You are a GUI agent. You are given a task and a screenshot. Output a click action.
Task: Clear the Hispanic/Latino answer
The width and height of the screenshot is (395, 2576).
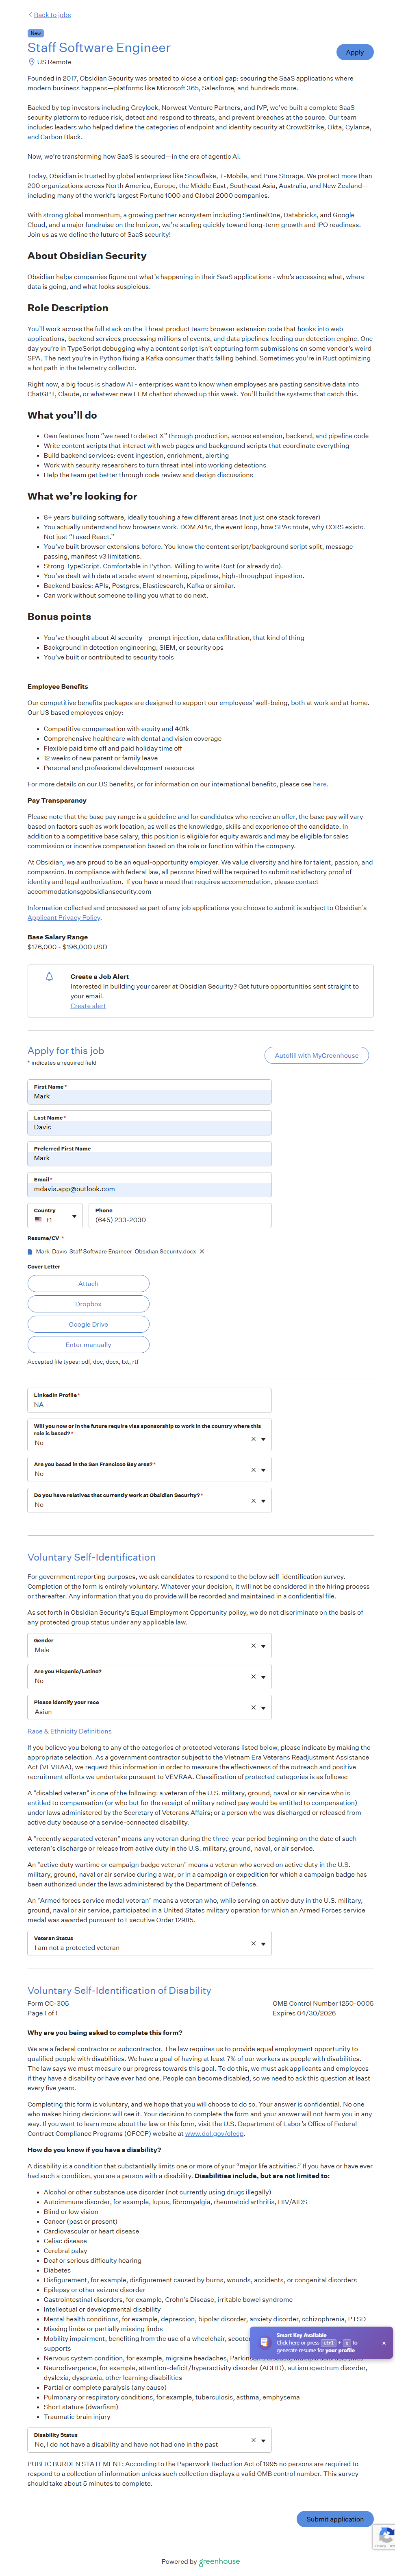point(253,1676)
